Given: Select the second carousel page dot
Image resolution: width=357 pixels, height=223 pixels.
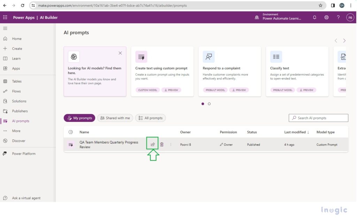Looking at the screenshot, I should click(208, 103).
